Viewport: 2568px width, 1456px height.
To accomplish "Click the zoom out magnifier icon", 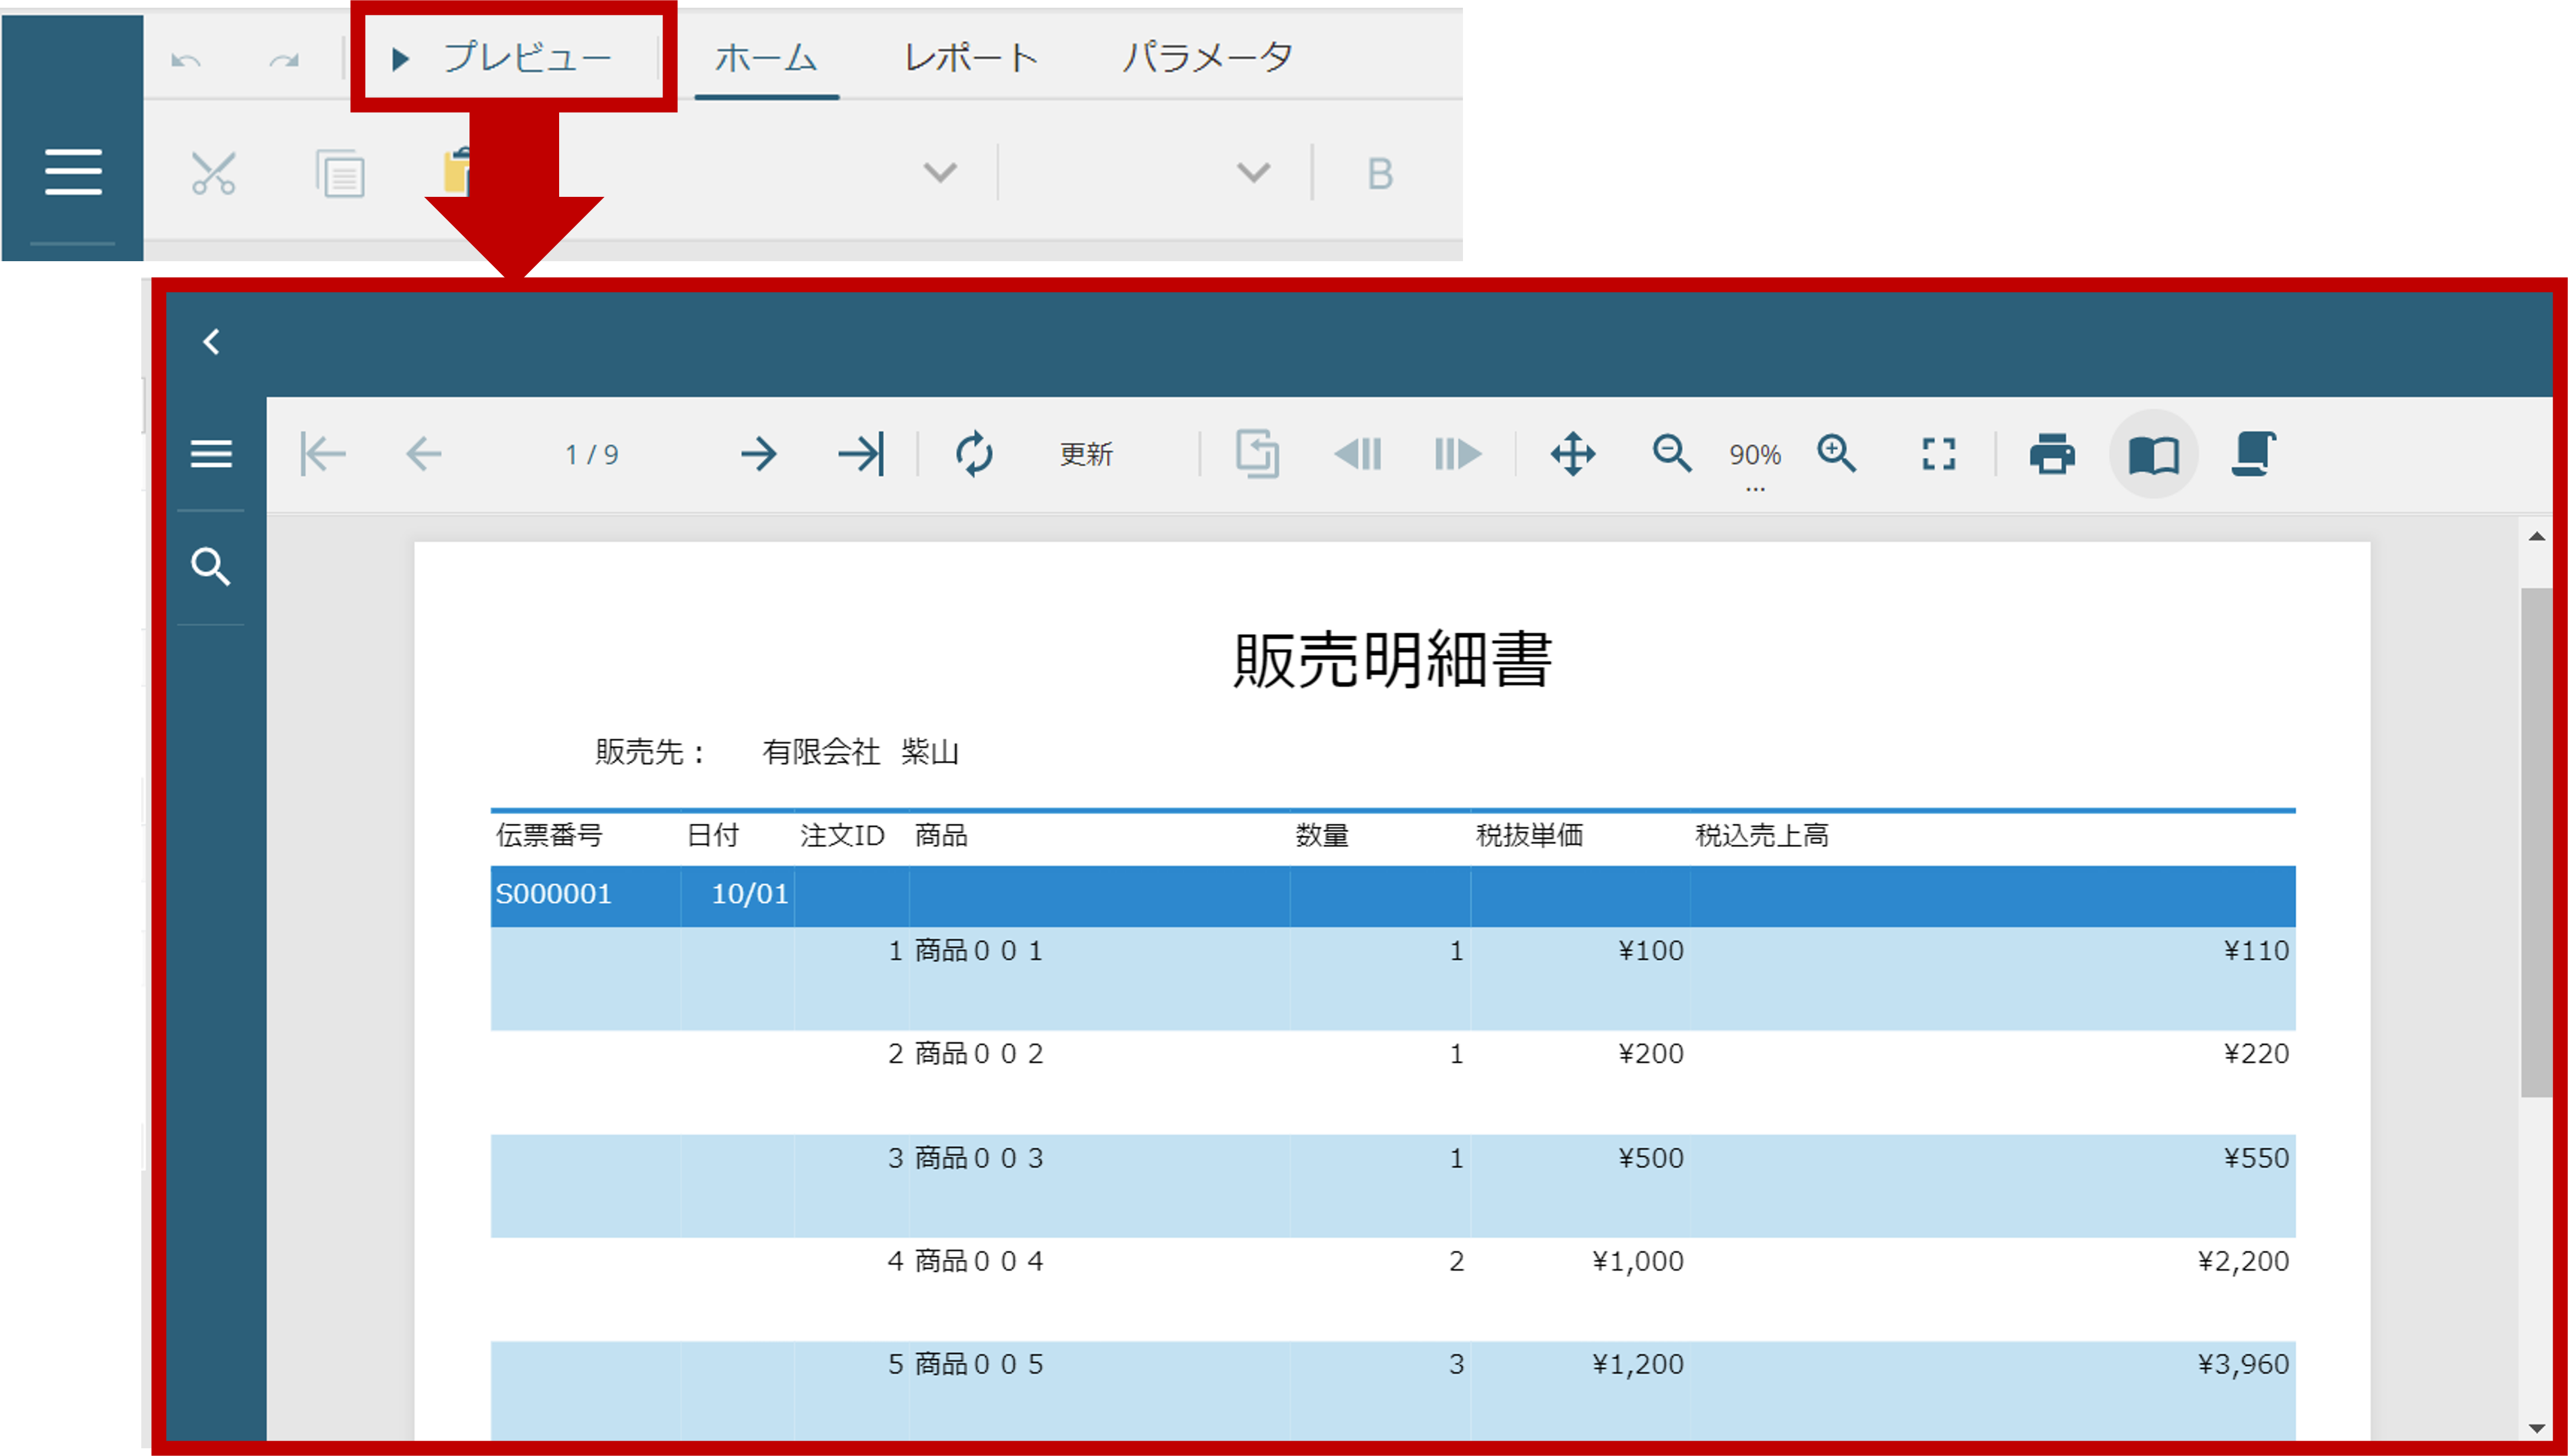I will [x=1671, y=454].
